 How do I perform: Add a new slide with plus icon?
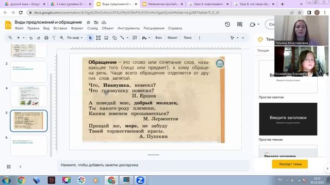click(x=19, y=38)
